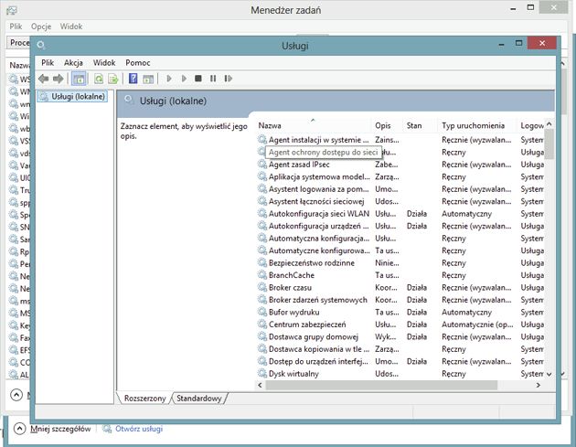Image resolution: width=576 pixels, height=447 pixels.
Task: Restart the service with the restart icon
Action: pyautogui.click(x=229, y=79)
